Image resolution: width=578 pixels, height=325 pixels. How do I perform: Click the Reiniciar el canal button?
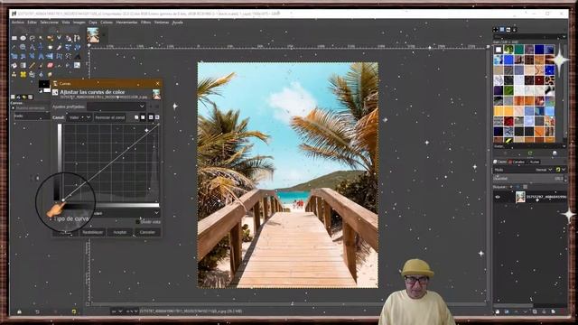click(x=109, y=117)
